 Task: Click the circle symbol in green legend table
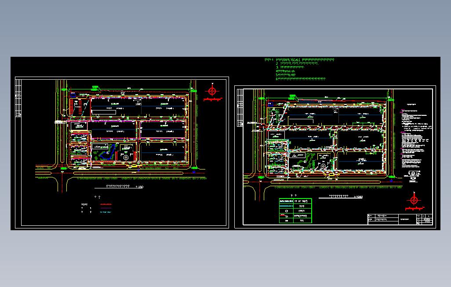tap(287, 211)
